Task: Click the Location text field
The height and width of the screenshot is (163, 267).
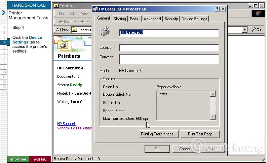Action: point(169,48)
